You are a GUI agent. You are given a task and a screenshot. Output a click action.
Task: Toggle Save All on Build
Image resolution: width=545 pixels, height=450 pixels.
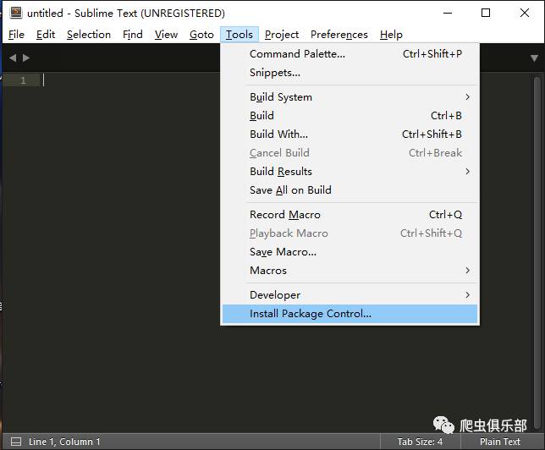[x=350, y=190]
